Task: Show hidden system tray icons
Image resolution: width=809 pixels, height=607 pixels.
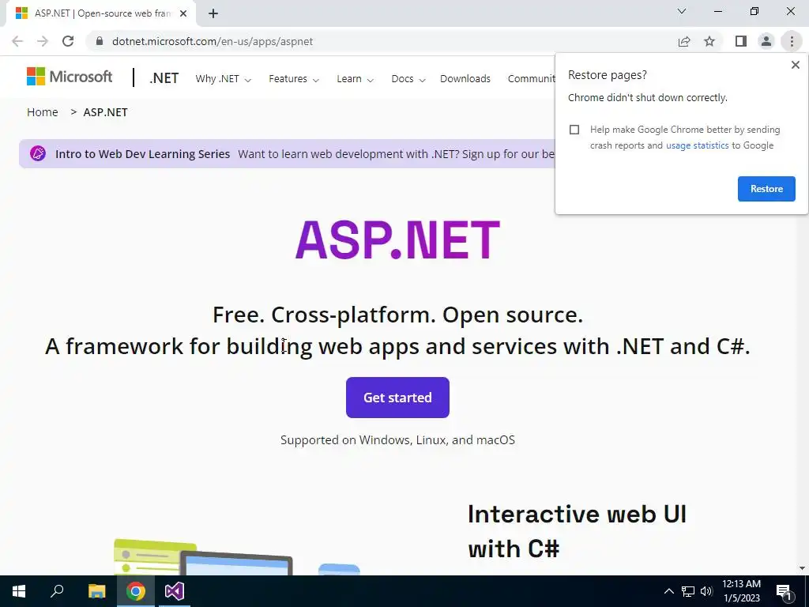Action: pyautogui.click(x=668, y=591)
